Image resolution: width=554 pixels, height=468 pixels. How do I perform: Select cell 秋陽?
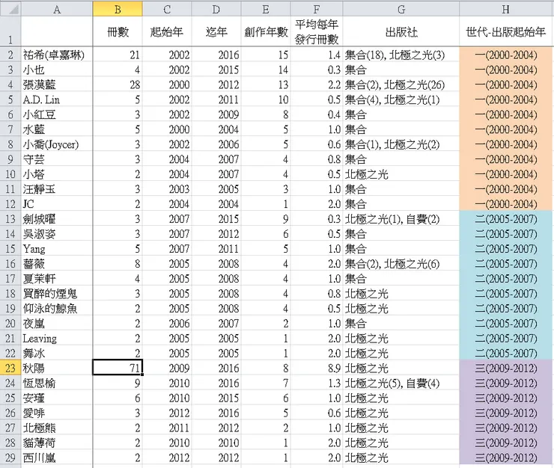(57, 368)
